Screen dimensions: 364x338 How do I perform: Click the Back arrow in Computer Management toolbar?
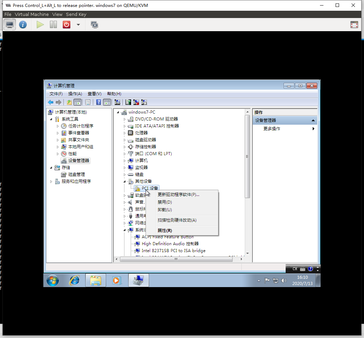[51, 102]
